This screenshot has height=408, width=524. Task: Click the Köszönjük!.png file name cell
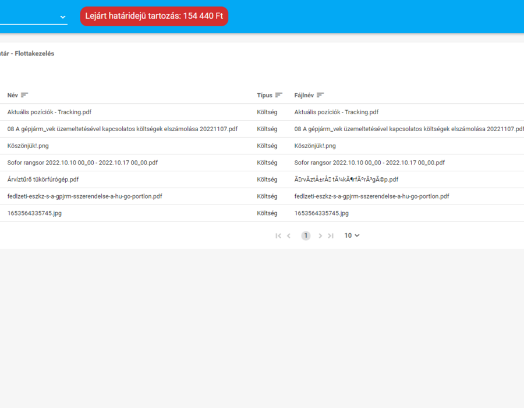pyautogui.click(x=315, y=146)
